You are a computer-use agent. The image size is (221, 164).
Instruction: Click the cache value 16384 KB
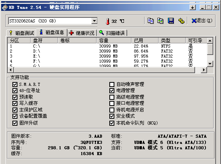(x=92, y=154)
